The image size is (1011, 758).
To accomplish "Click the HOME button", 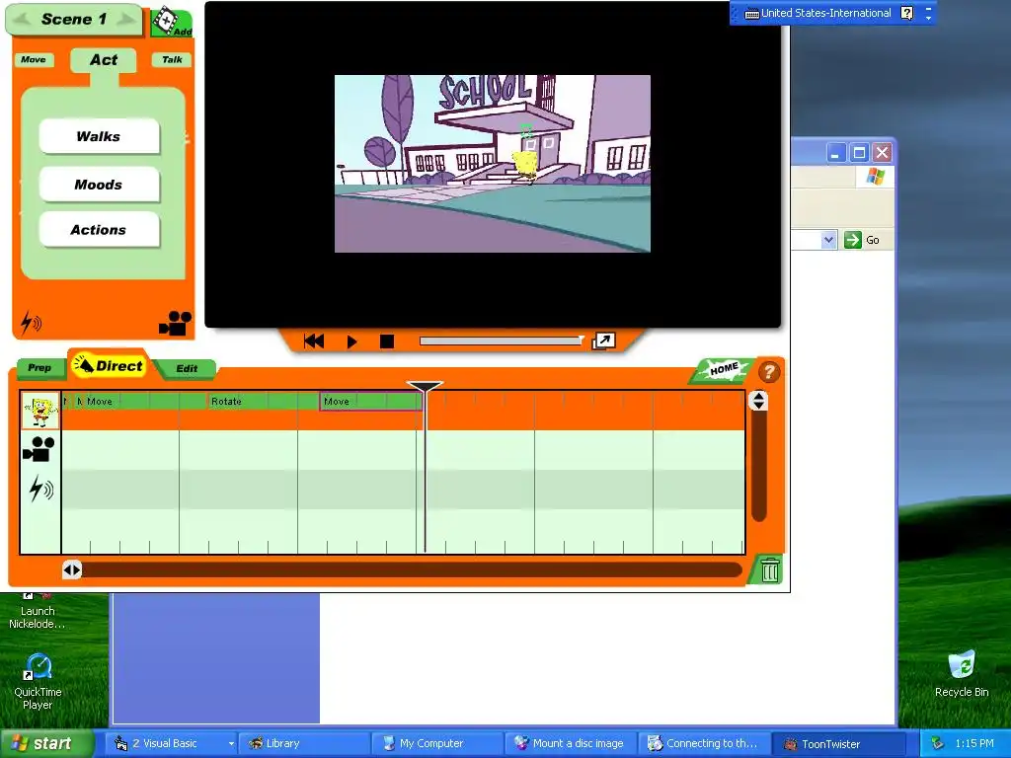I will coord(724,369).
